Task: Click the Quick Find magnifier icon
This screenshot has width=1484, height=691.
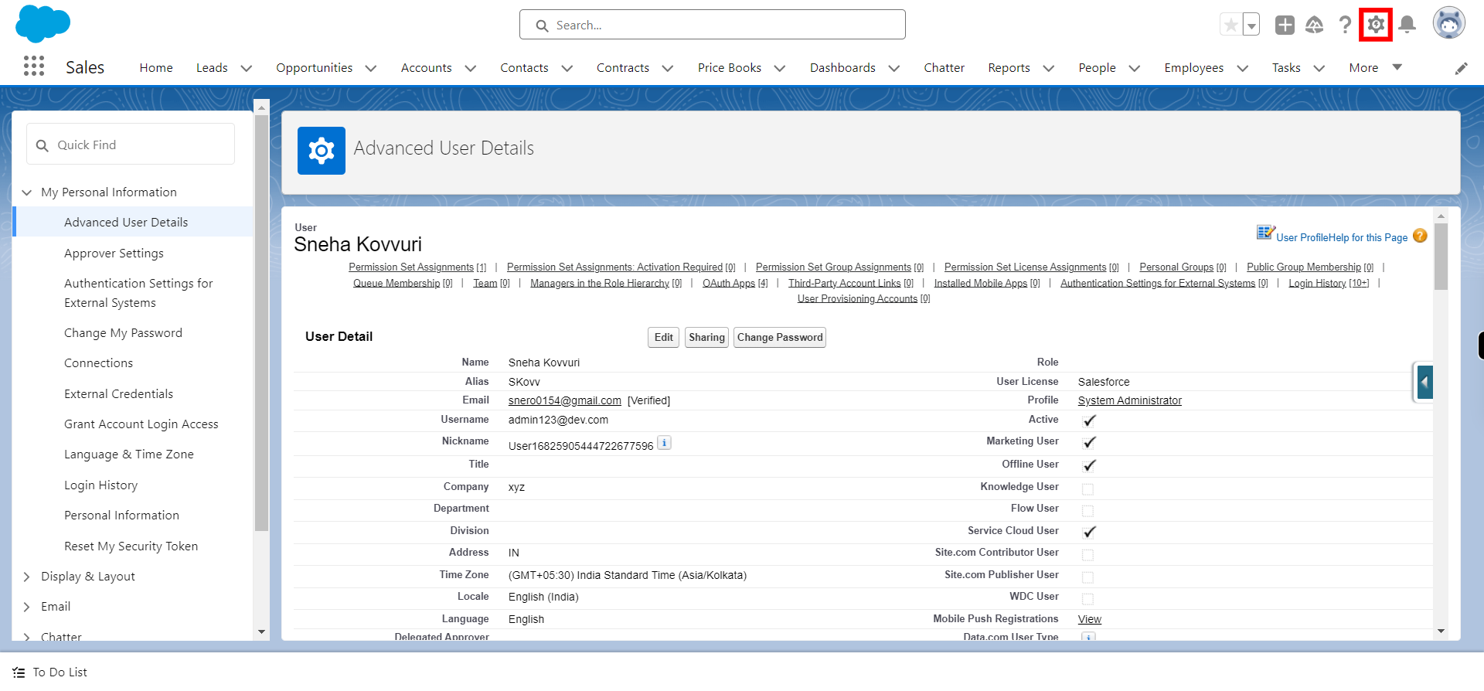Action: pos(43,145)
